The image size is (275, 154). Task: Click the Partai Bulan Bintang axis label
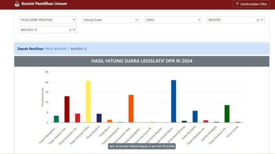tap(176, 135)
